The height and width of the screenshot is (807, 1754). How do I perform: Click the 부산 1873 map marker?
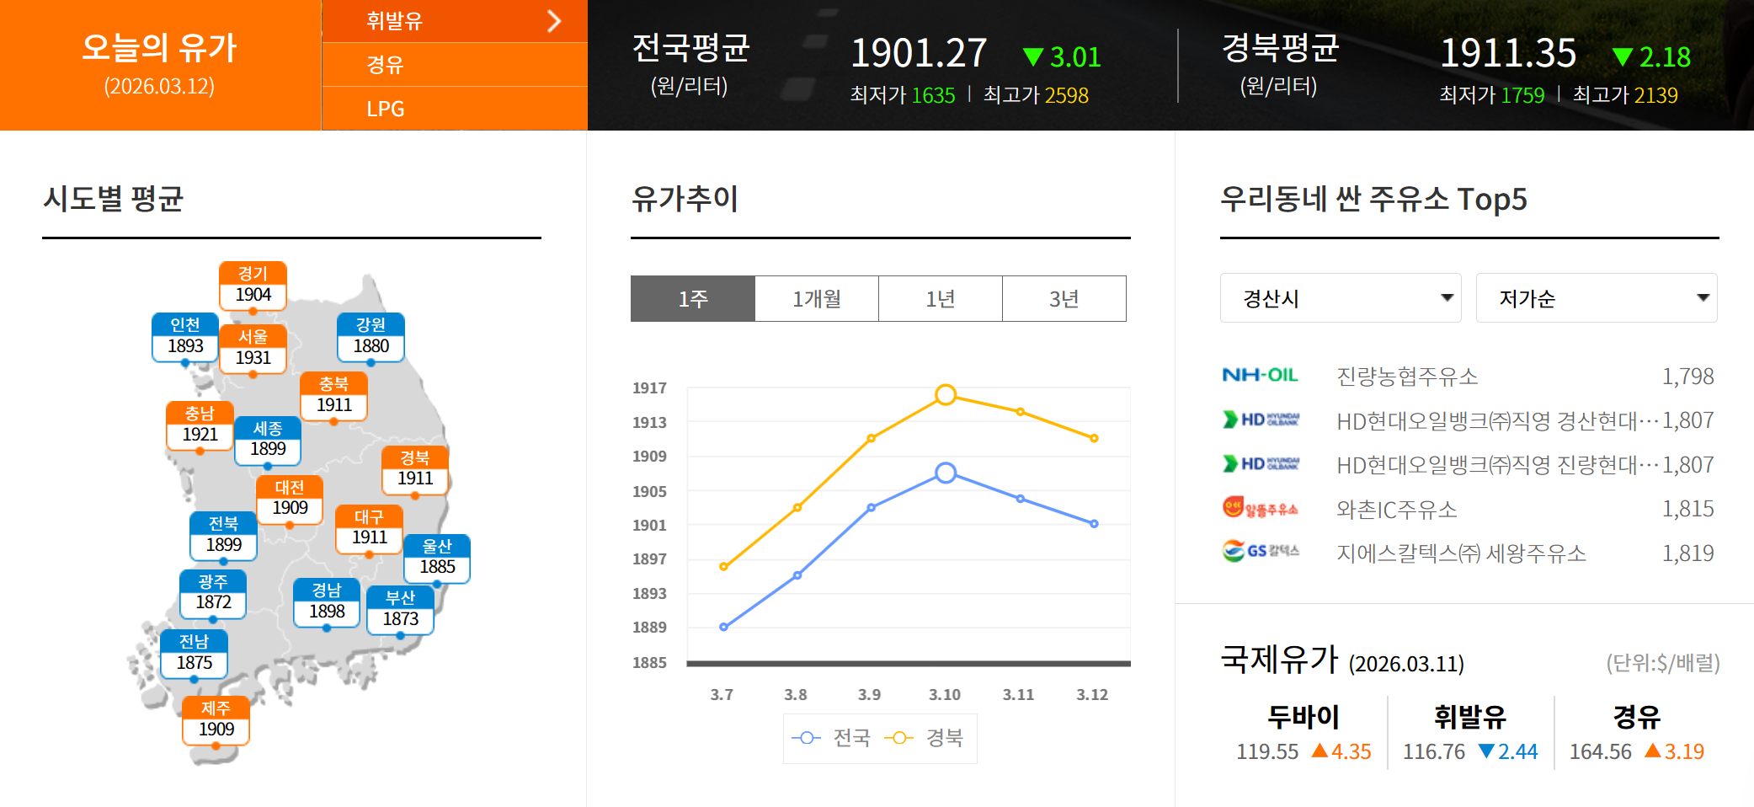(x=400, y=611)
